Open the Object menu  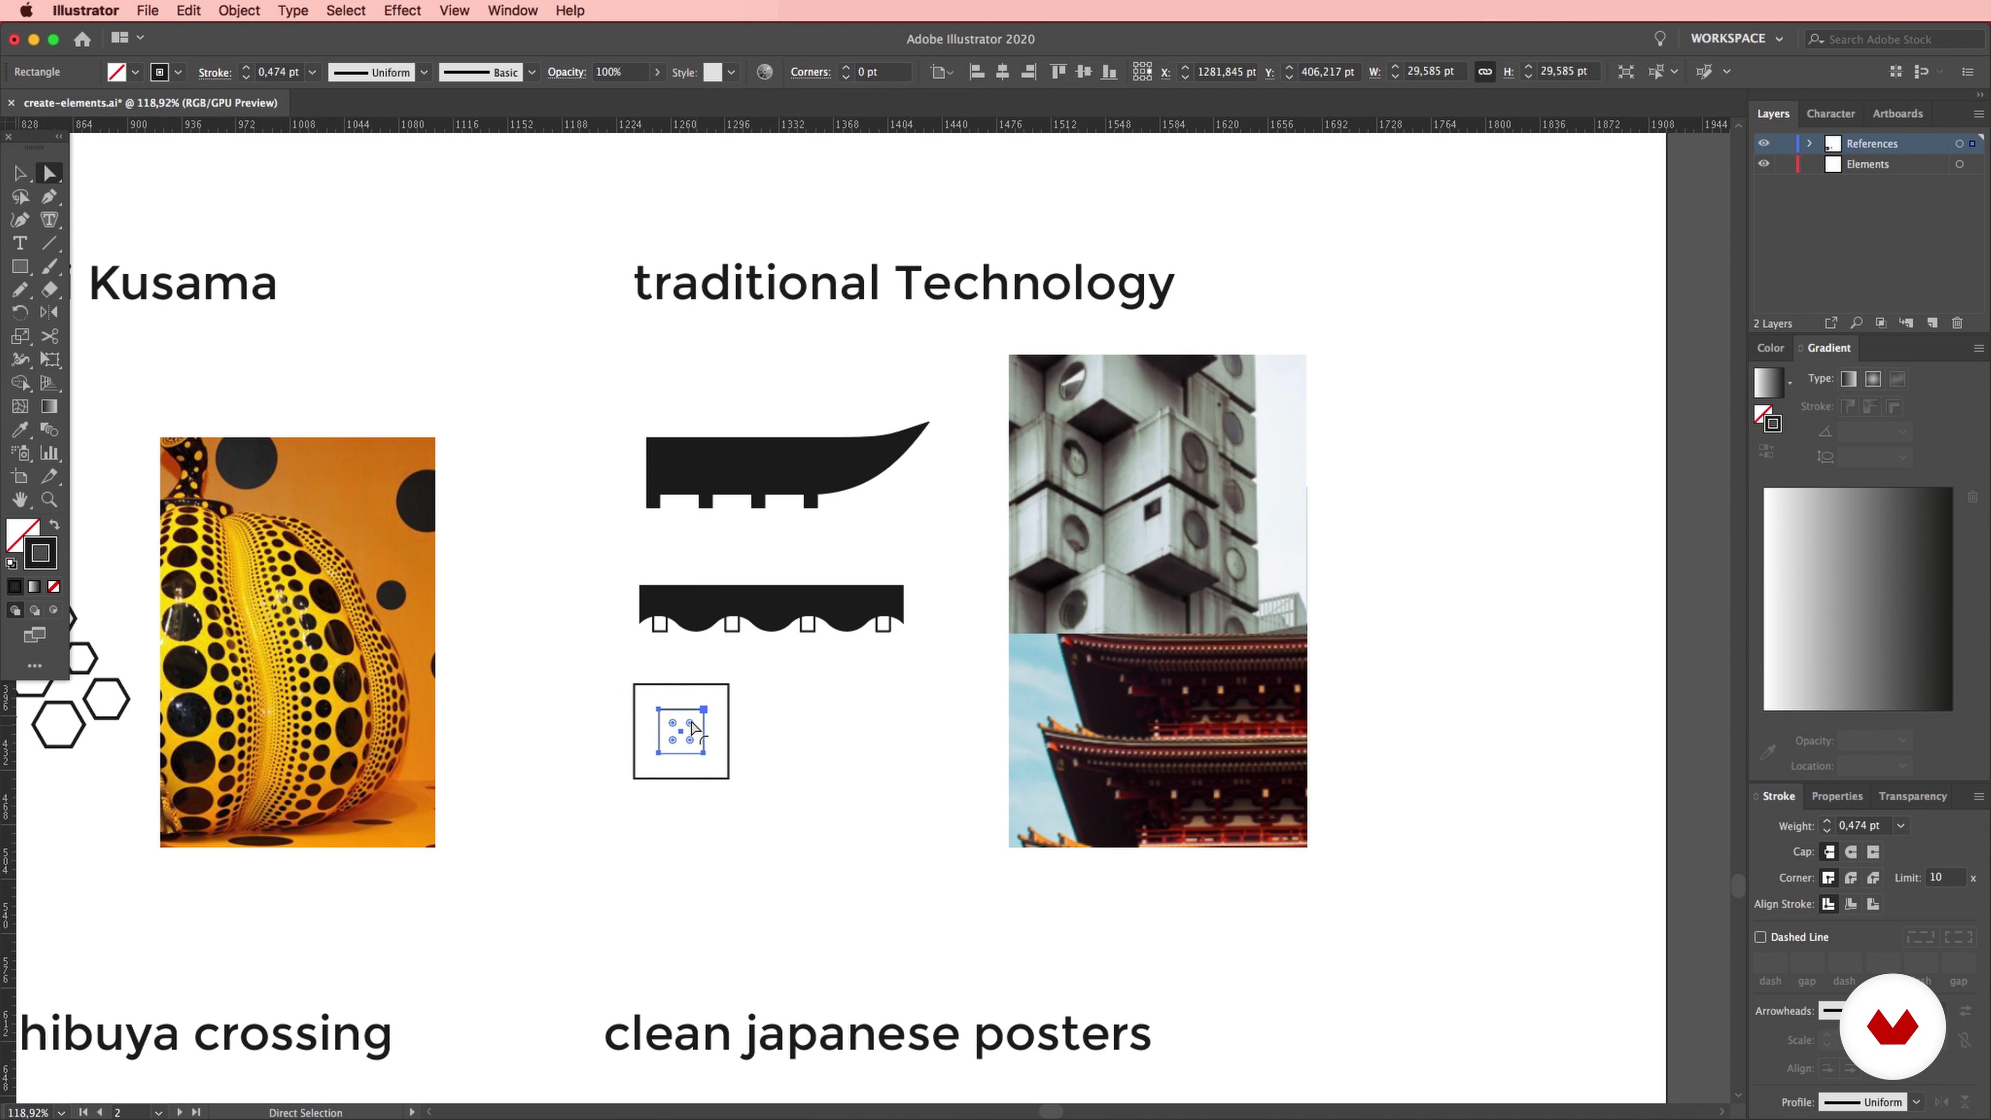click(239, 11)
